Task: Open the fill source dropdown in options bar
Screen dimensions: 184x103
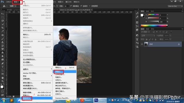Action: click(13, 6)
